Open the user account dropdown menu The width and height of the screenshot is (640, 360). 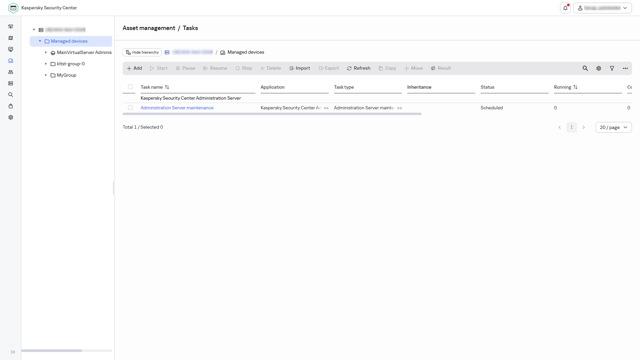[602, 8]
